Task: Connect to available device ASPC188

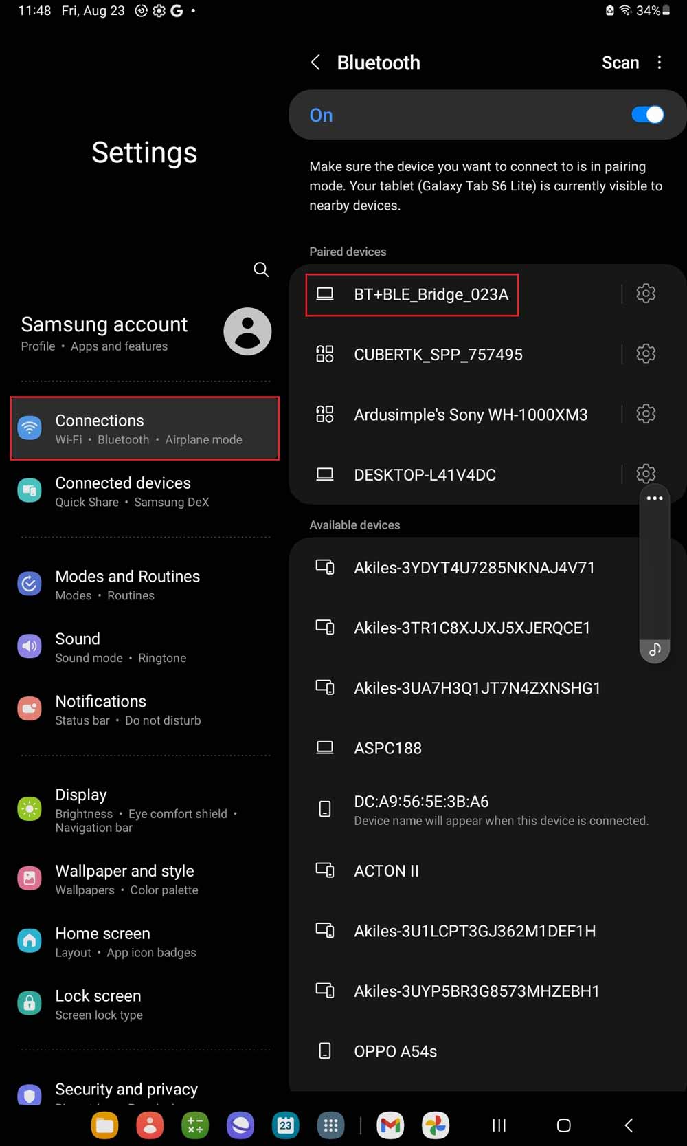Action: click(387, 748)
